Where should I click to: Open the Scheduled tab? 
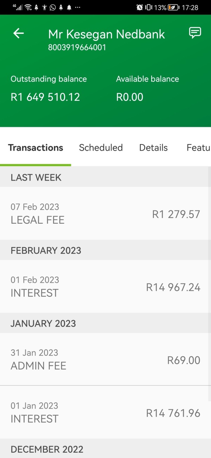tap(101, 148)
